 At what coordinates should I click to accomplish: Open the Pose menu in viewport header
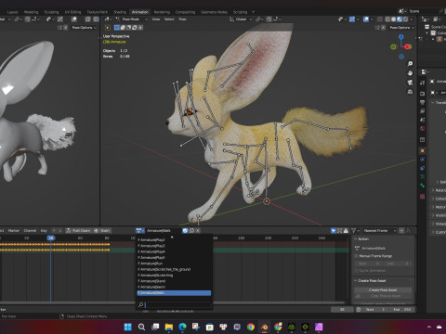tap(182, 19)
